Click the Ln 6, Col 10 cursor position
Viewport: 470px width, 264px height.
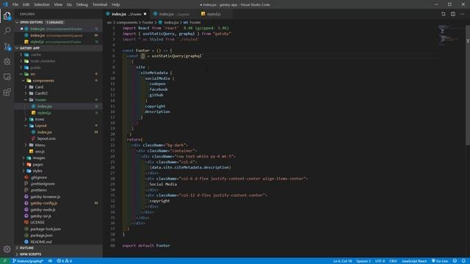tap(342, 261)
